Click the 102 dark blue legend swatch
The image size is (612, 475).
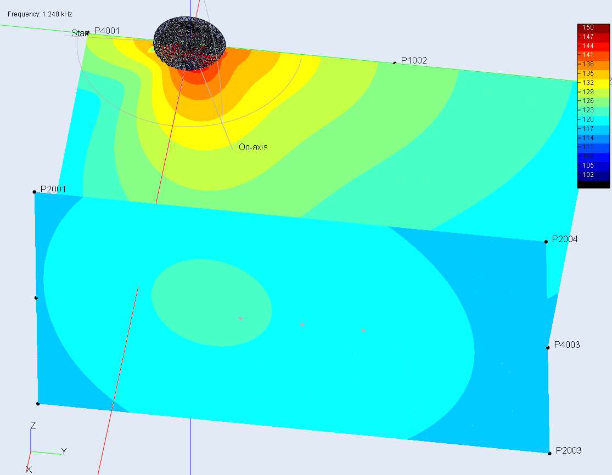tap(593, 175)
